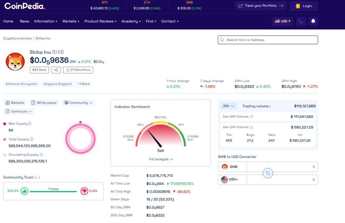Click the Login button

[304, 6]
